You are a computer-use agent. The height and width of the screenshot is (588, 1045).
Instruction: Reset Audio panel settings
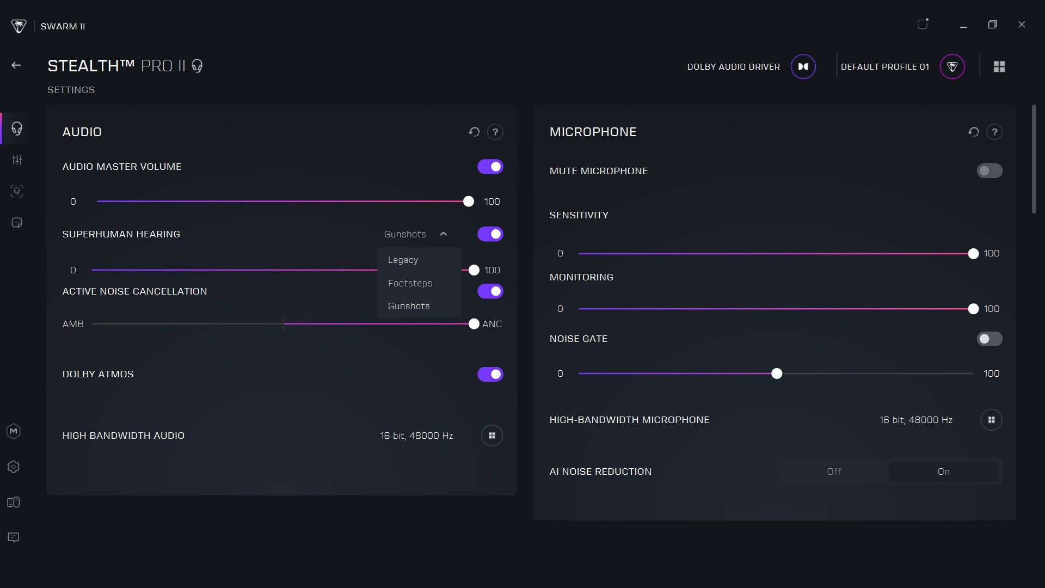(474, 132)
